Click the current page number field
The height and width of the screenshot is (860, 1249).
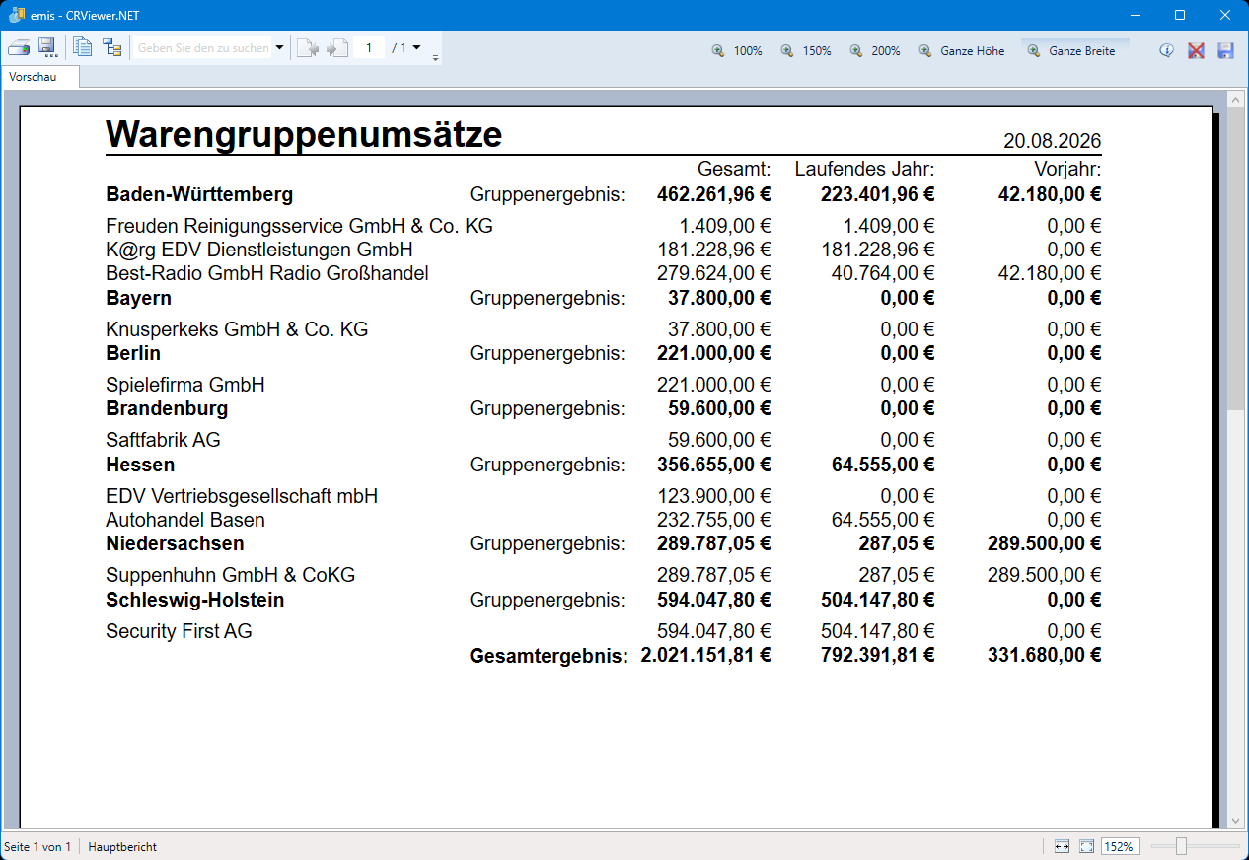[369, 47]
